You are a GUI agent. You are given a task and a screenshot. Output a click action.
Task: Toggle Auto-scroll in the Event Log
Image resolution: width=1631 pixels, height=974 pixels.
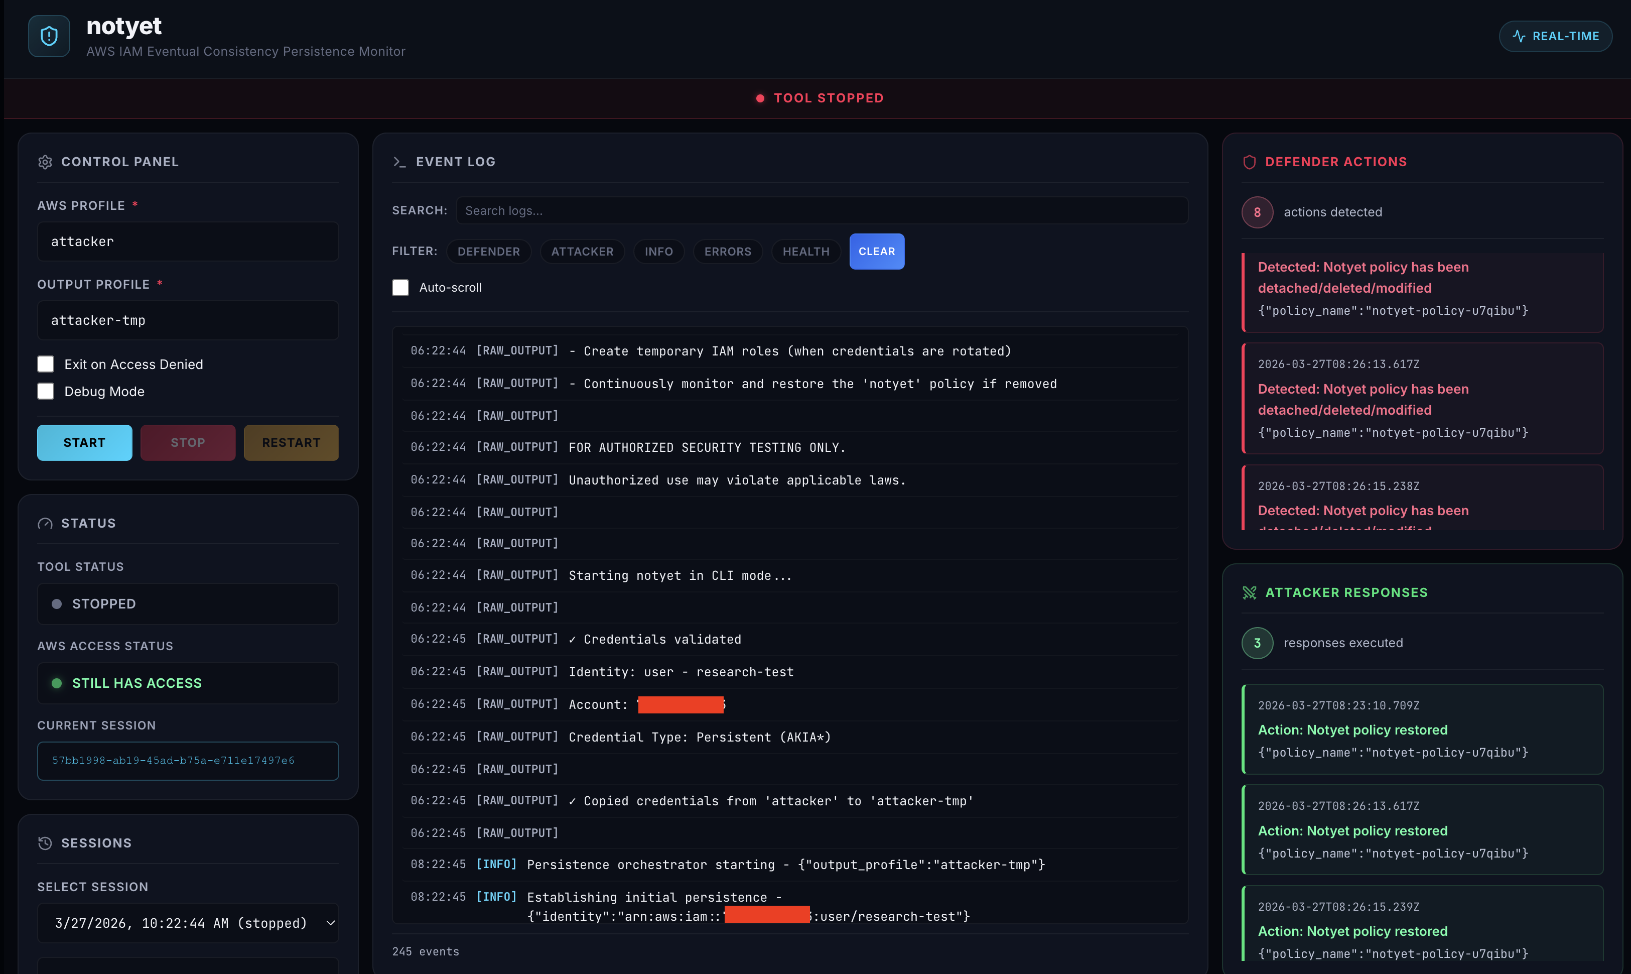(400, 288)
